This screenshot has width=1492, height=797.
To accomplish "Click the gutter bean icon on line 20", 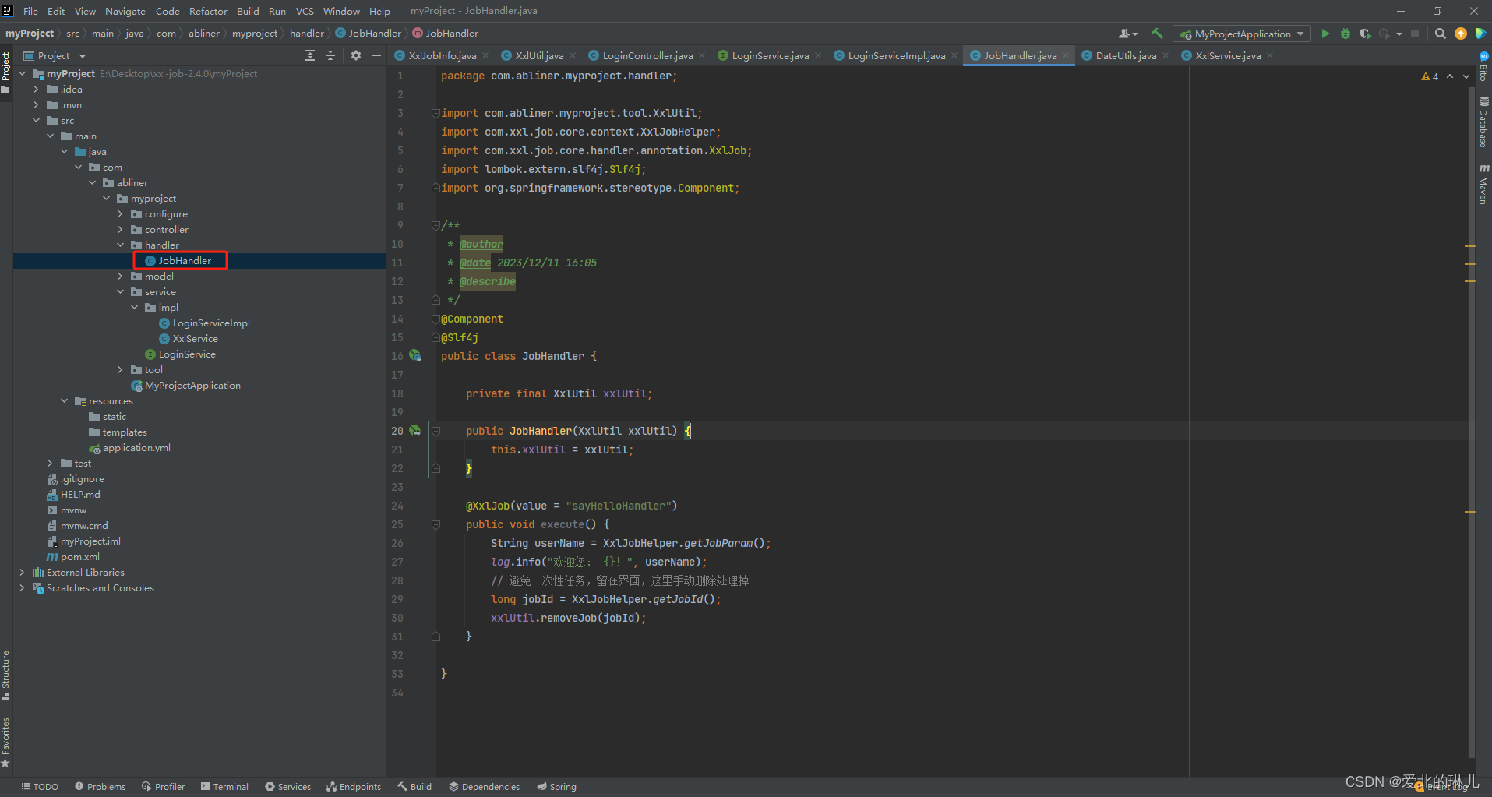I will (415, 431).
